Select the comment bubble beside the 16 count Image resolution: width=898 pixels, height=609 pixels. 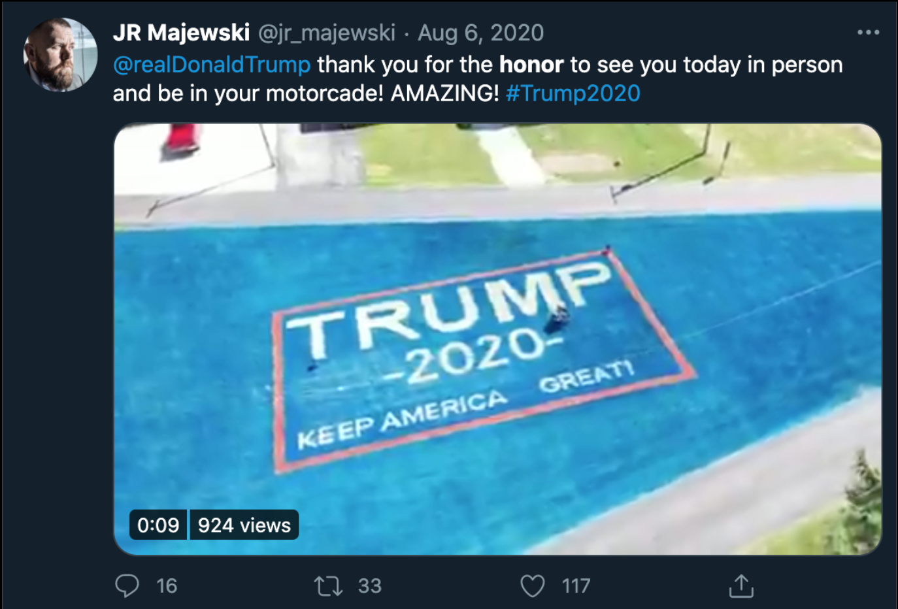point(128,586)
